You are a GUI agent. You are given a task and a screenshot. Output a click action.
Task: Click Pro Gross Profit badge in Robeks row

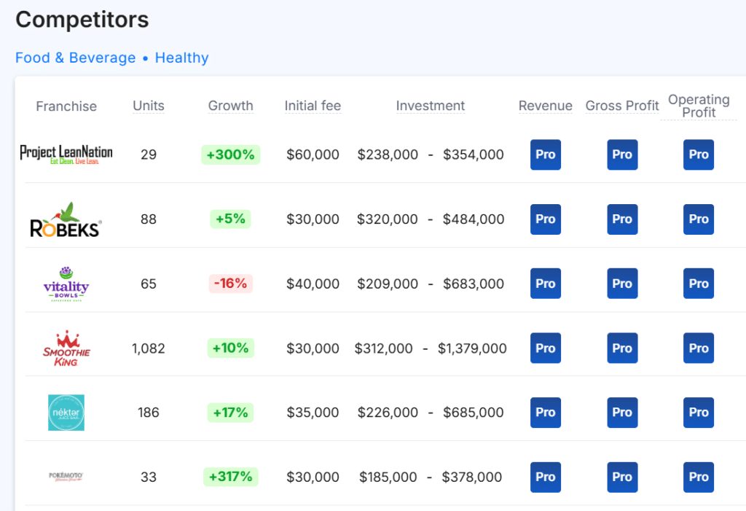pos(622,219)
